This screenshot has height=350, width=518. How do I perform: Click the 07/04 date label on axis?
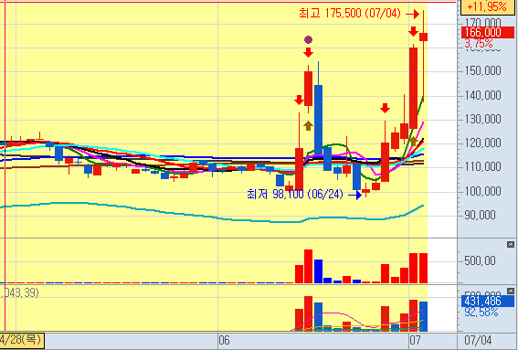[478, 340]
